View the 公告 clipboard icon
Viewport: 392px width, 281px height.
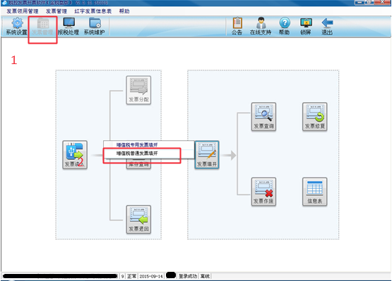tap(237, 26)
